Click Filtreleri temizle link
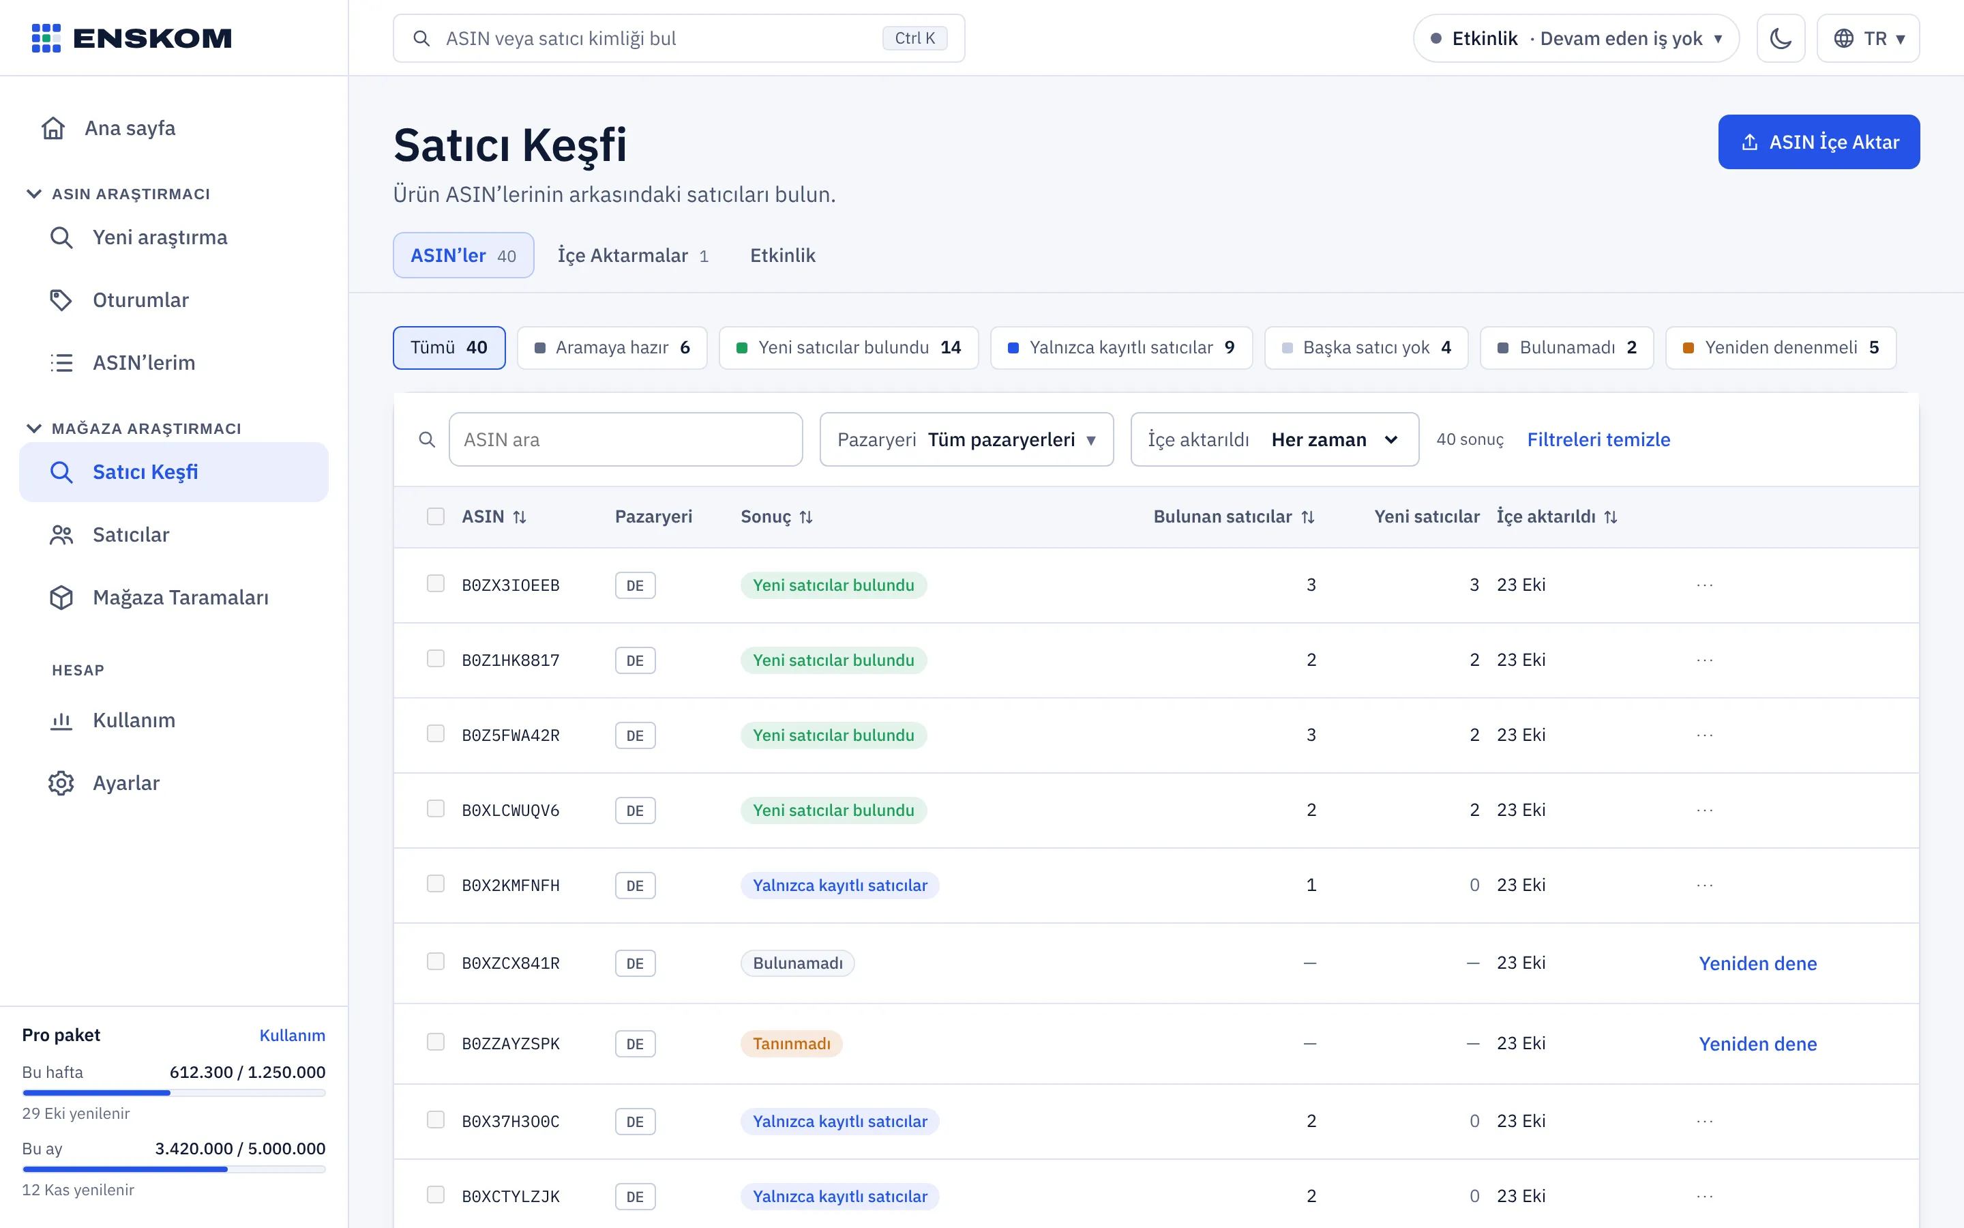Screen dimensions: 1964x1228 (x=1598, y=439)
